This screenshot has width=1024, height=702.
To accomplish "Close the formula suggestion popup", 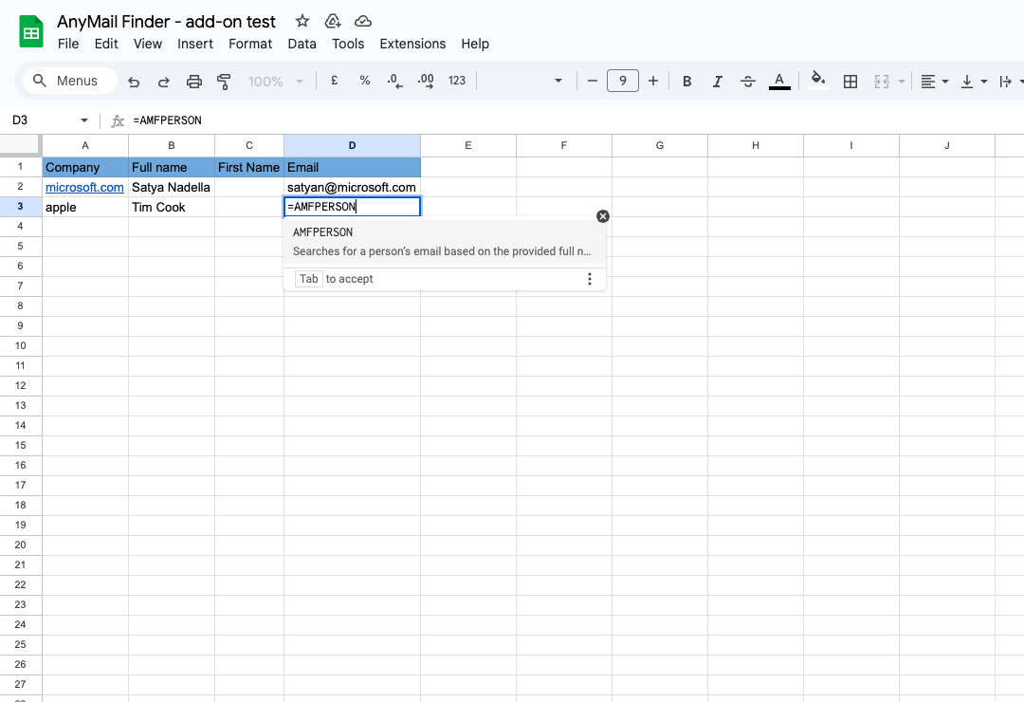I will [603, 216].
